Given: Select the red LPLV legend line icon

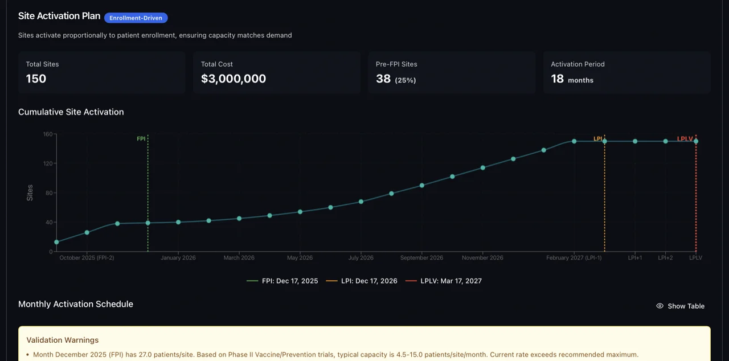Looking at the screenshot, I should [x=412, y=281].
